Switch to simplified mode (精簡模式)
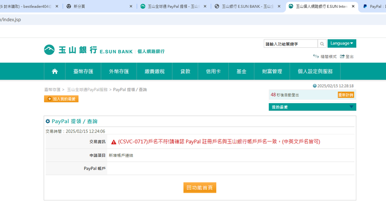 [x=325, y=56]
